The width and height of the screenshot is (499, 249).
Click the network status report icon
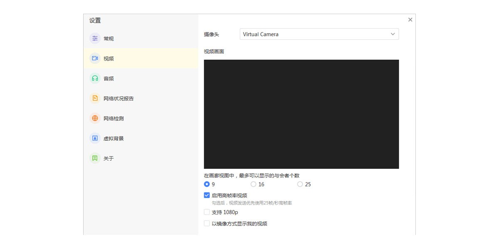[x=95, y=98]
